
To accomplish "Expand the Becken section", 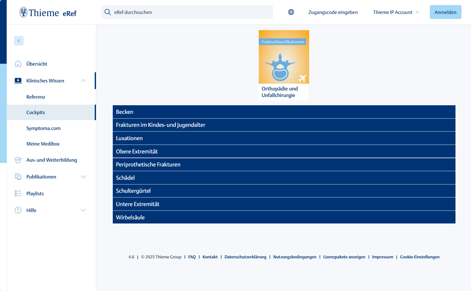I will [x=284, y=112].
